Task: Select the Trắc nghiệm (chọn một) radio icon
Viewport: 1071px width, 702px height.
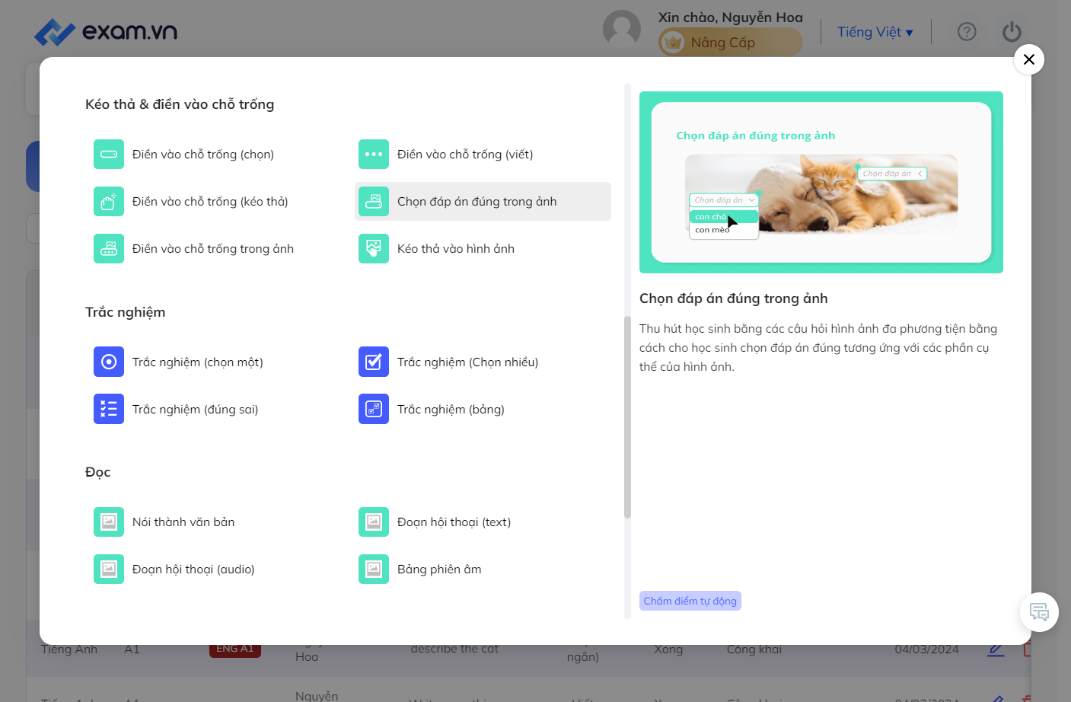Action: (109, 362)
